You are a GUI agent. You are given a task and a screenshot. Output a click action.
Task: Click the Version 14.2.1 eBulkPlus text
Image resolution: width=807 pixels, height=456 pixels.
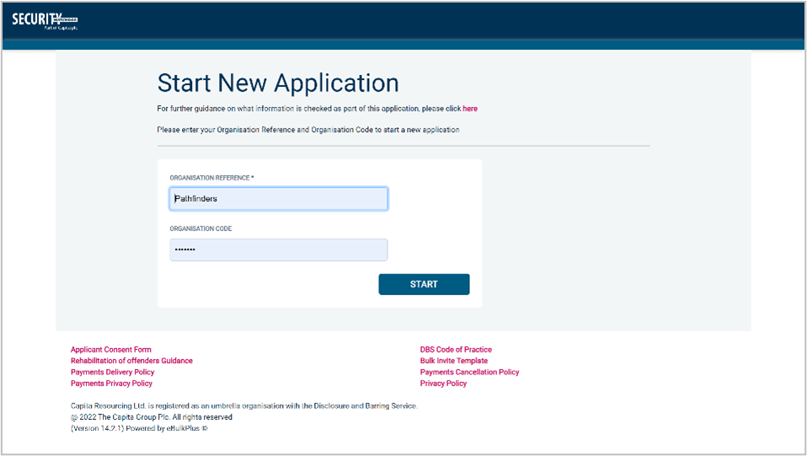tap(139, 428)
